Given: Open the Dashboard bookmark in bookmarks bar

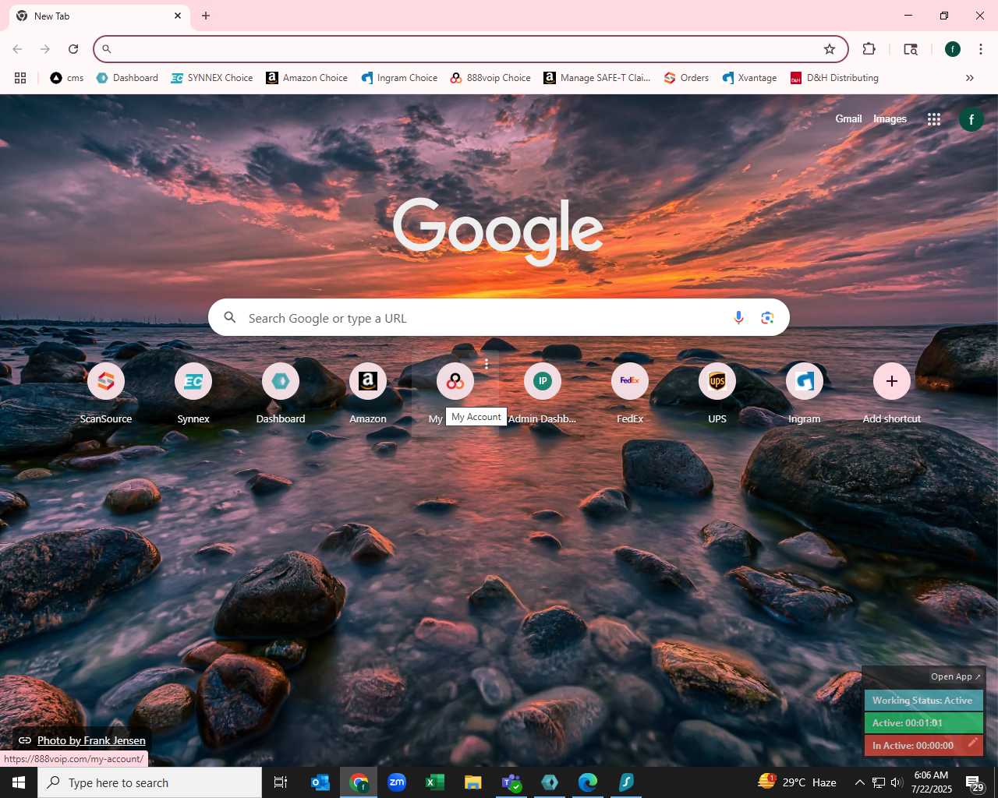Looking at the screenshot, I should [x=127, y=78].
